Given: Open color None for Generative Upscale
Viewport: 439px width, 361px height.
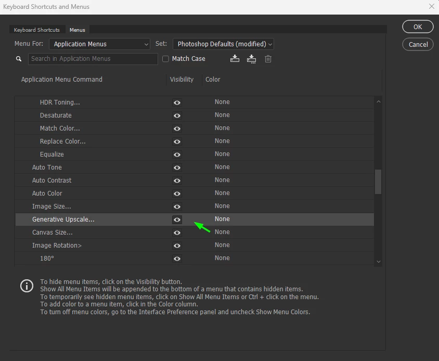Looking at the screenshot, I should (222, 219).
